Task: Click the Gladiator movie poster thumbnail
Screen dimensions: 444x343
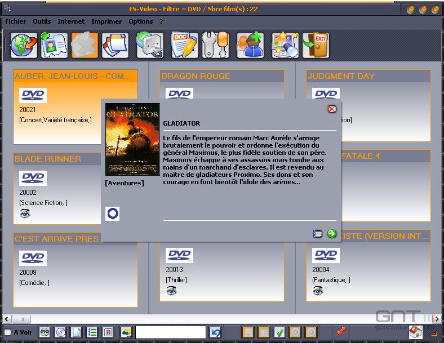Action: (132, 139)
